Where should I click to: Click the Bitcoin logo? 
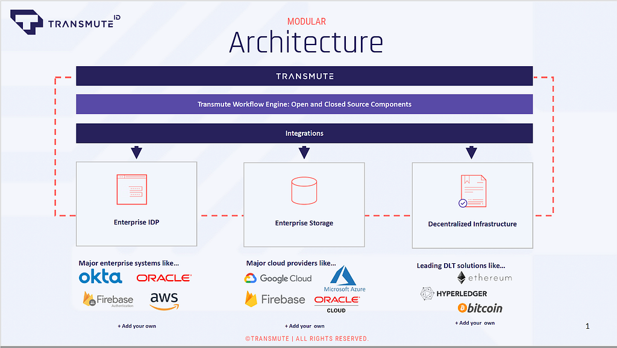[480, 308]
